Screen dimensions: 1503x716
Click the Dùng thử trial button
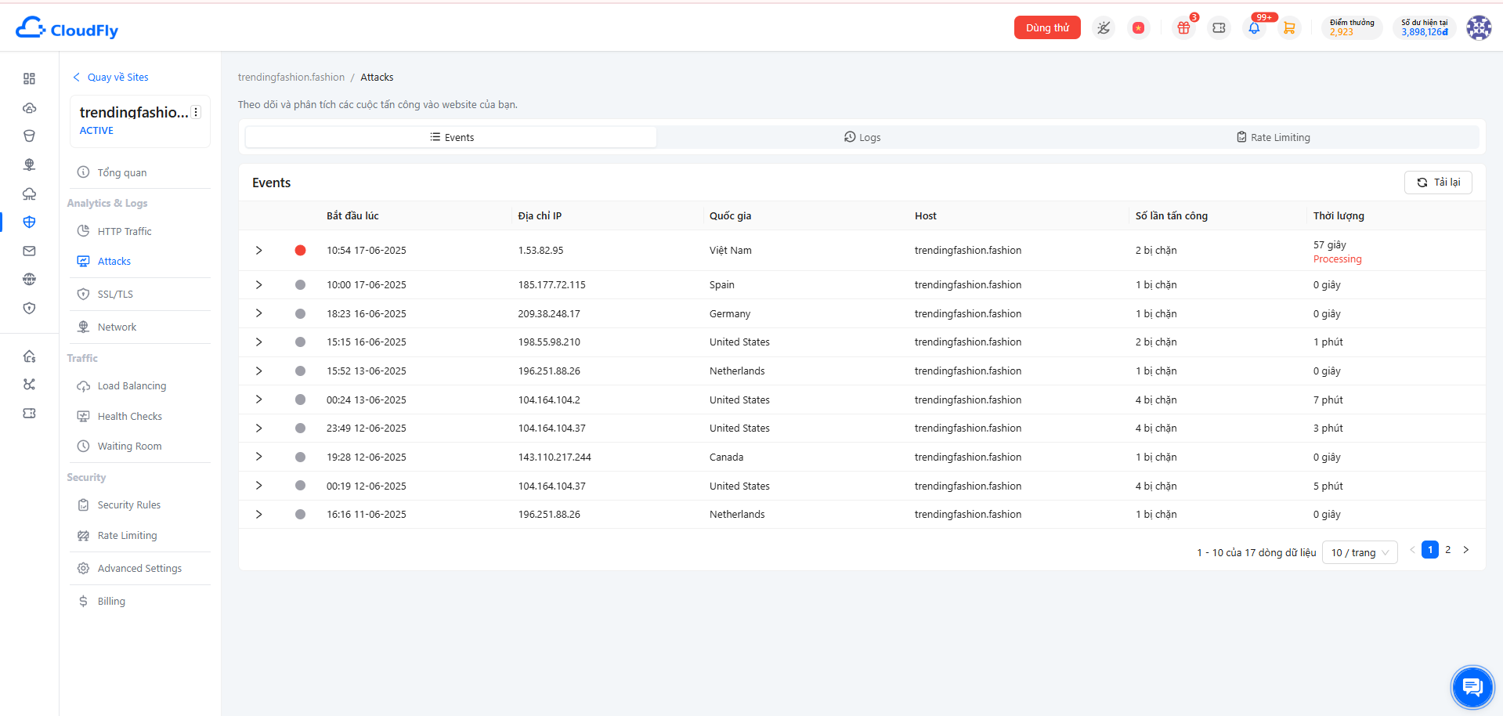(1047, 27)
